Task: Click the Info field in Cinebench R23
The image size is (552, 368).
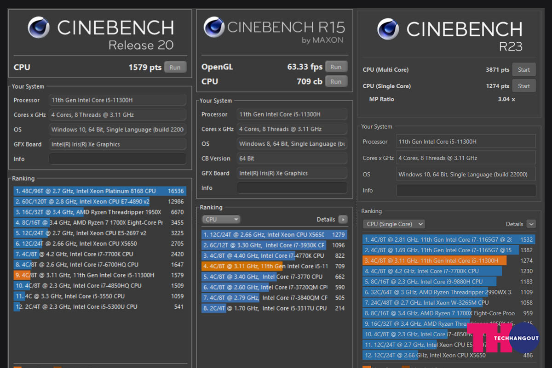Action: click(466, 190)
